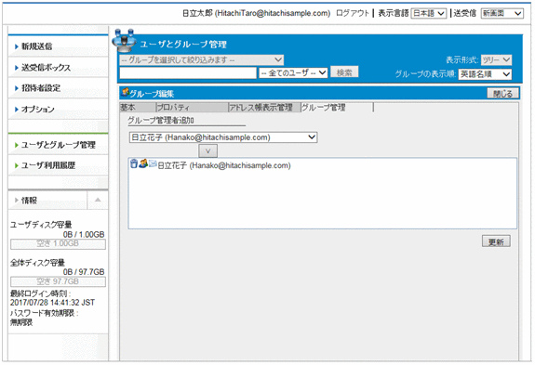The image size is (535, 365).
Task: Click the 閉じる button
Action: (503, 93)
